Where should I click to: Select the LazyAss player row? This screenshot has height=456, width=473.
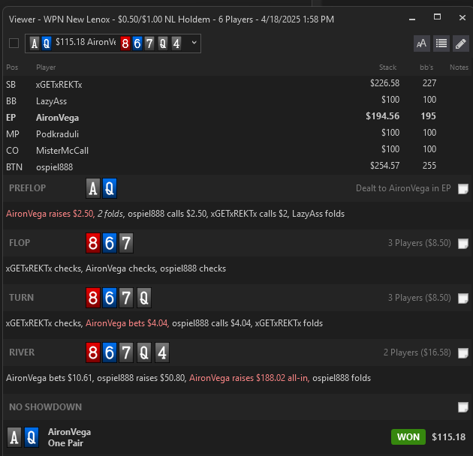[x=236, y=100]
